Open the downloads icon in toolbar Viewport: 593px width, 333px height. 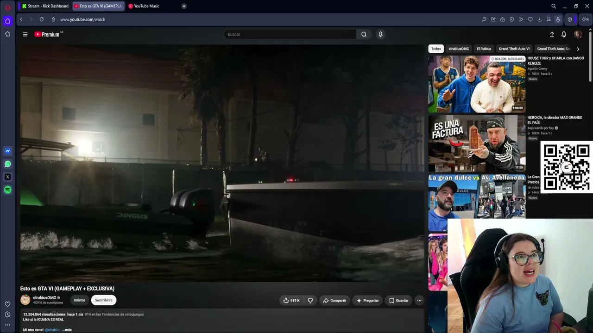click(540, 19)
